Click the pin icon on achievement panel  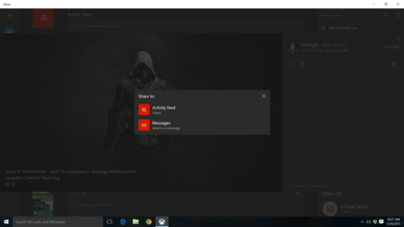tap(394, 64)
